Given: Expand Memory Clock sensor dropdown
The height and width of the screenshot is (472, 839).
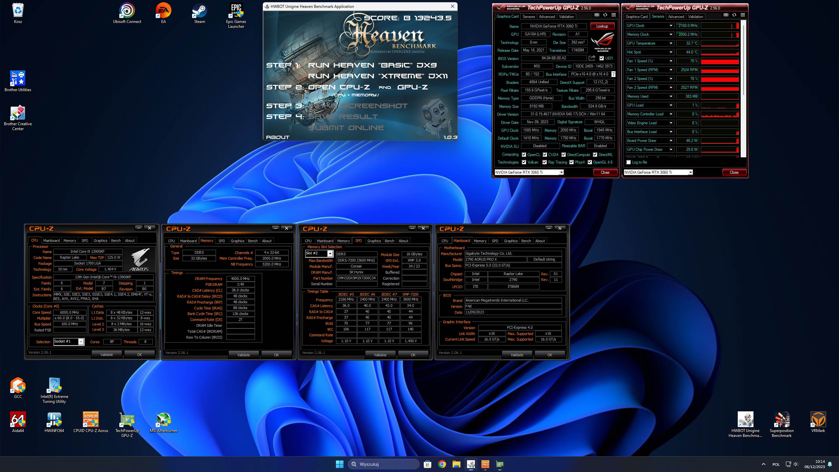Looking at the screenshot, I should (671, 34).
